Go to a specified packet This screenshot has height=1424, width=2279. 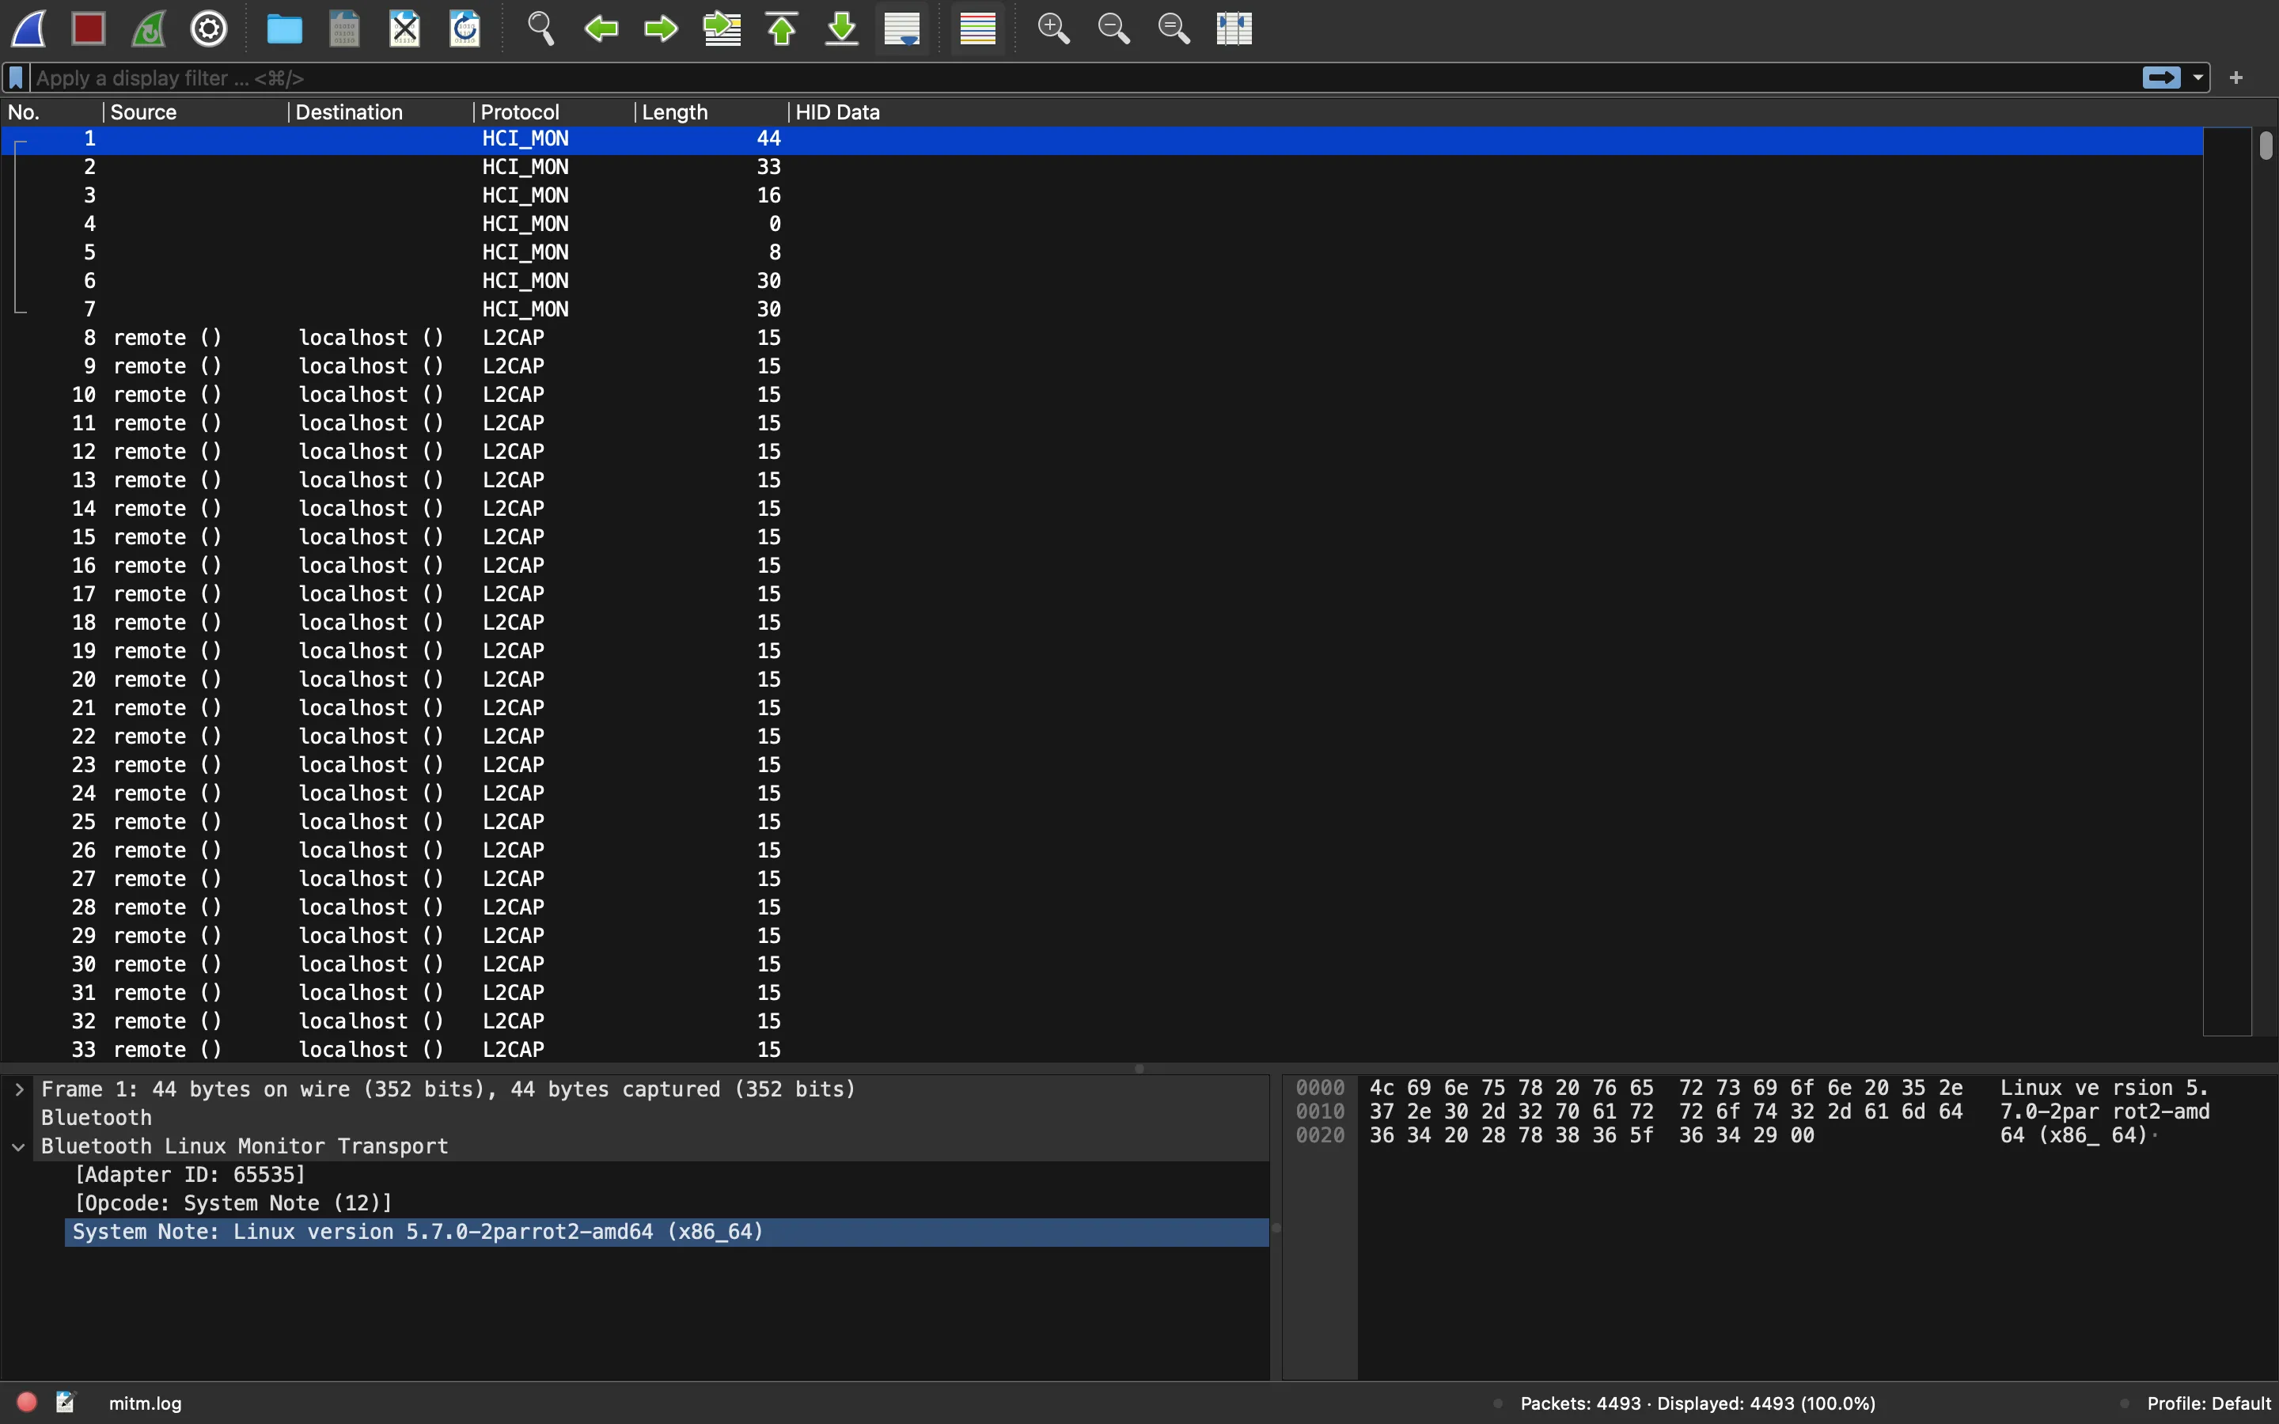click(722, 28)
